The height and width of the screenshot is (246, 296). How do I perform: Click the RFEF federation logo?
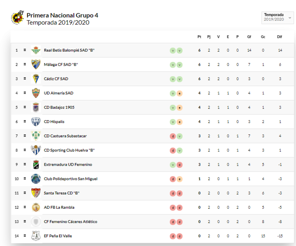[x=18, y=18]
